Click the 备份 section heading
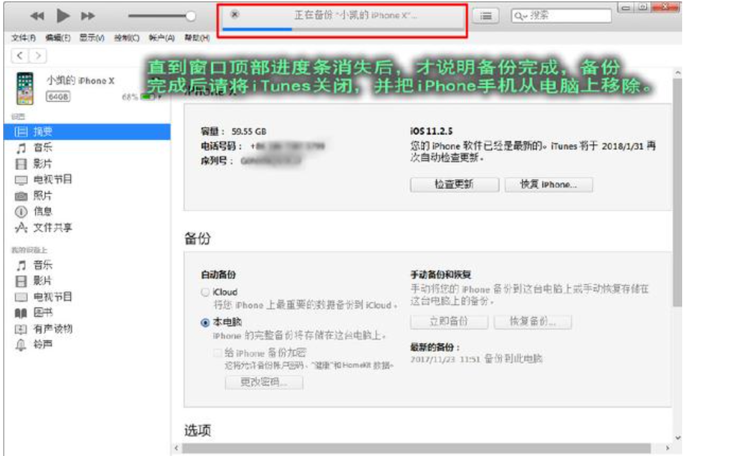This screenshot has width=730, height=456. pos(197,238)
